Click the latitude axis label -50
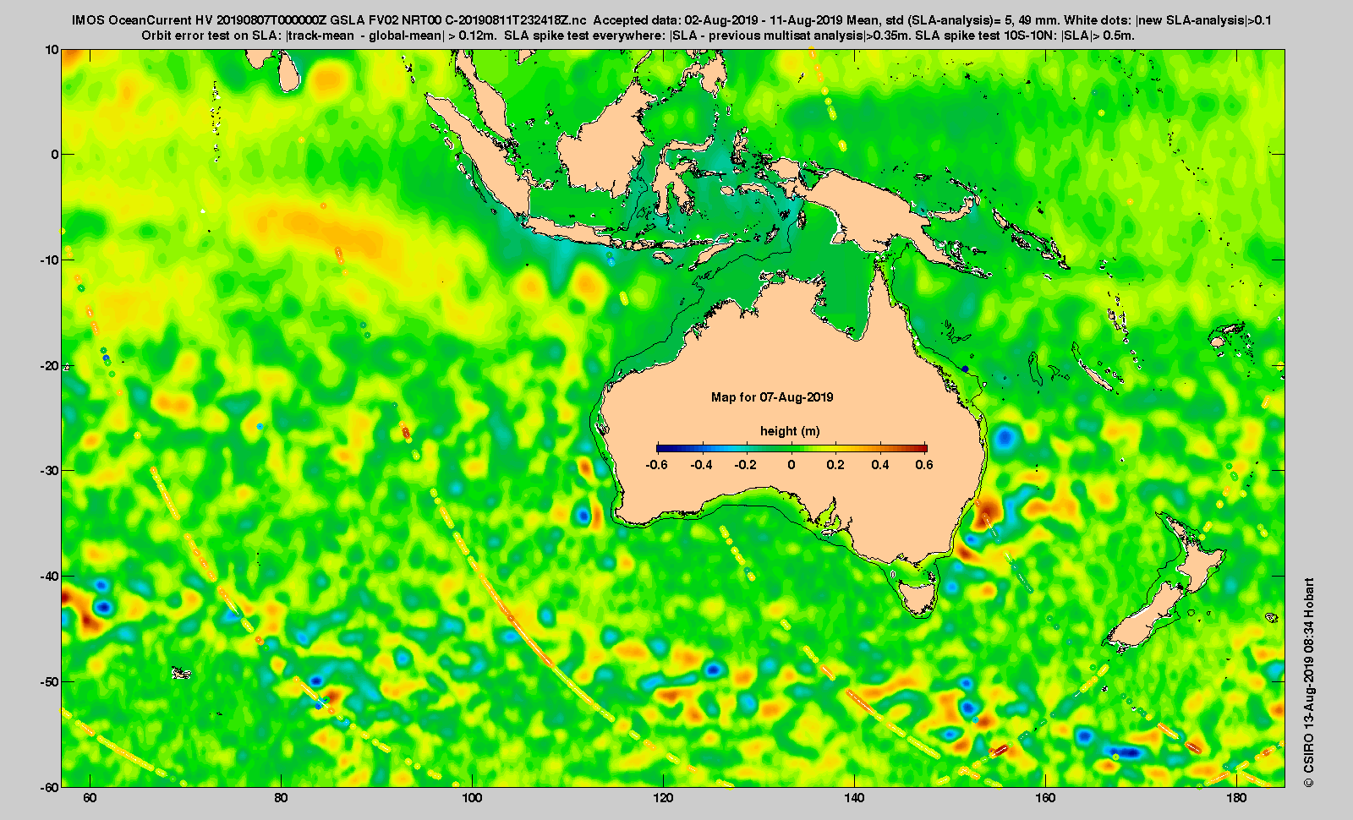This screenshot has width=1353, height=820. pos(50,681)
